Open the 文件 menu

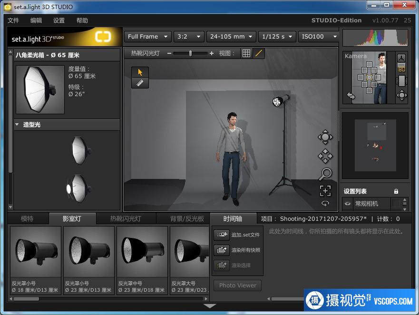click(x=13, y=20)
